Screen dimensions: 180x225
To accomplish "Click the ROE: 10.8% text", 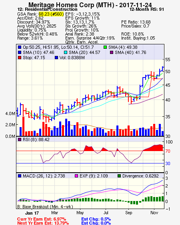I will point(132,34).
